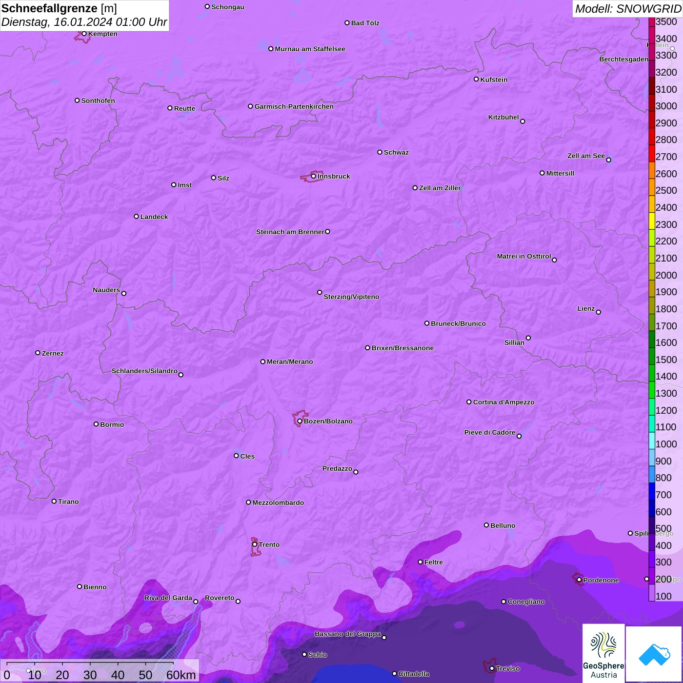
Task: Pick the Zell am Ziller marker dot
Action: click(415, 188)
